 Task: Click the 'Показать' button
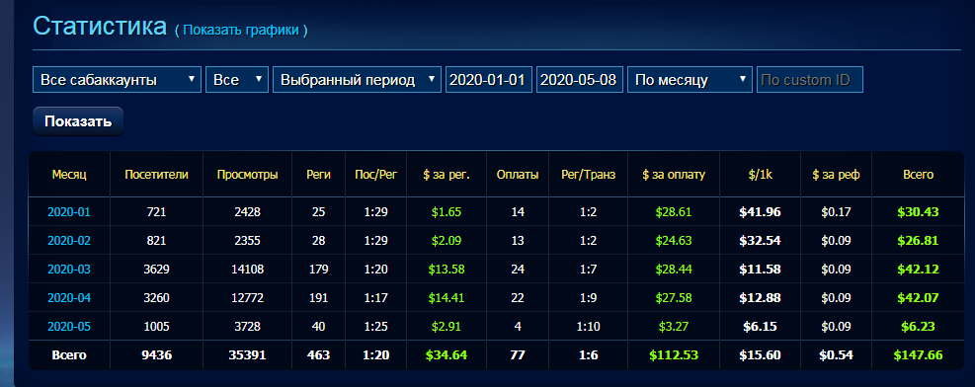78,121
